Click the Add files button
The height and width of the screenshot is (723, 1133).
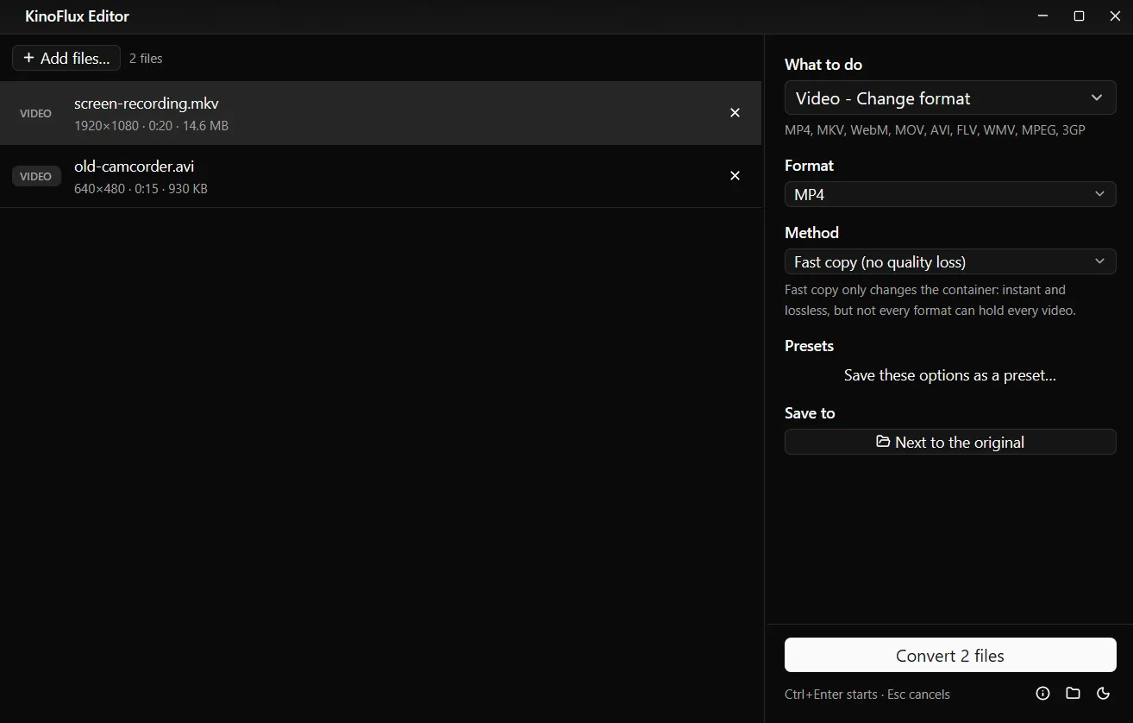66,58
